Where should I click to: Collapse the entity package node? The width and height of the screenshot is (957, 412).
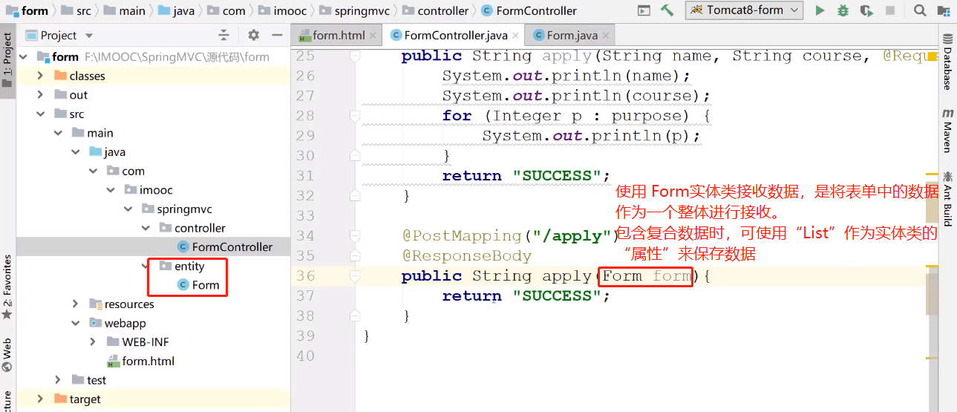(x=146, y=266)
